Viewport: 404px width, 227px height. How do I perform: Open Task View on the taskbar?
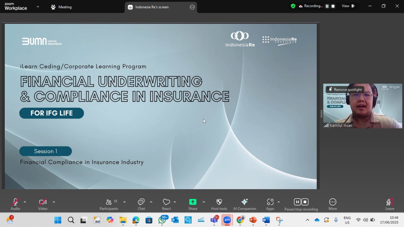click(83, 220)
